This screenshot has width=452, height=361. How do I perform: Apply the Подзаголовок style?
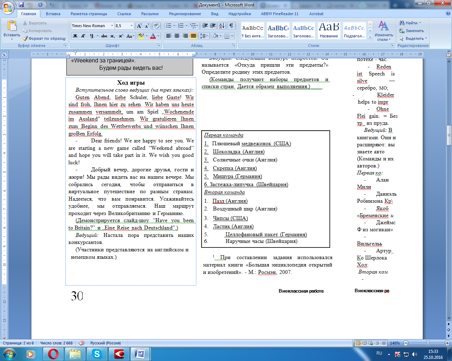click(355, 30)
